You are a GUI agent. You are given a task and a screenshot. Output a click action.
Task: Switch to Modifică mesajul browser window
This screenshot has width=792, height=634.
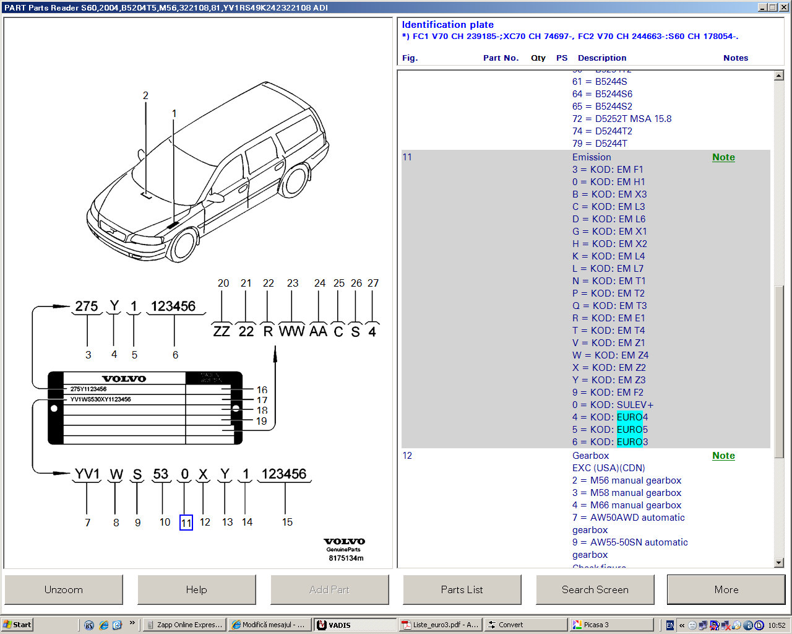tap(269, 625)
